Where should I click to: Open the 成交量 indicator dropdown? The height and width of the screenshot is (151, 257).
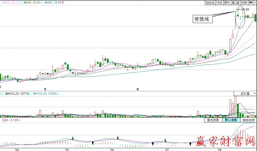pyautogui.click(x=245, y=93)
